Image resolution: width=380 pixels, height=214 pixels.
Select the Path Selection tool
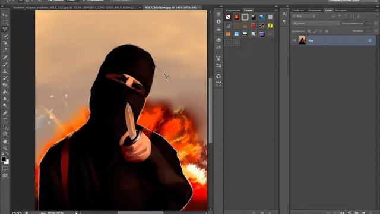(5, 127)
